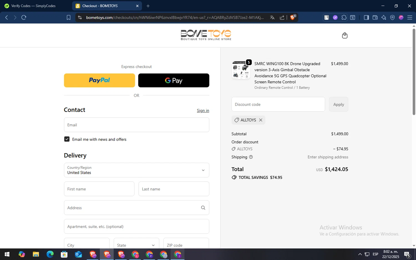Bookmark this page with the bookmark icon

69,17
